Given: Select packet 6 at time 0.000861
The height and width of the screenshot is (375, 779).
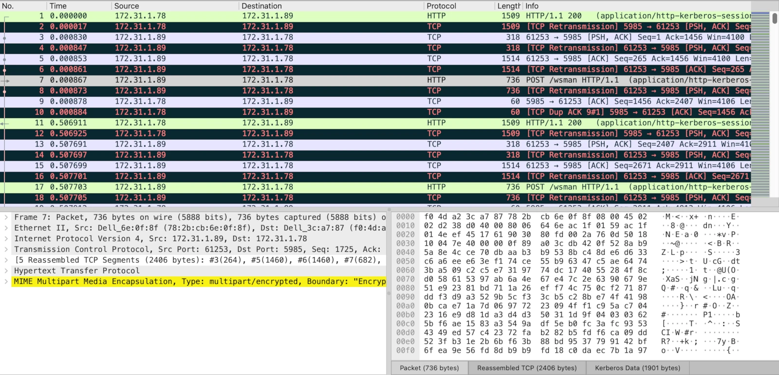Looking at the screenshot, I should (x=375, y=70).
